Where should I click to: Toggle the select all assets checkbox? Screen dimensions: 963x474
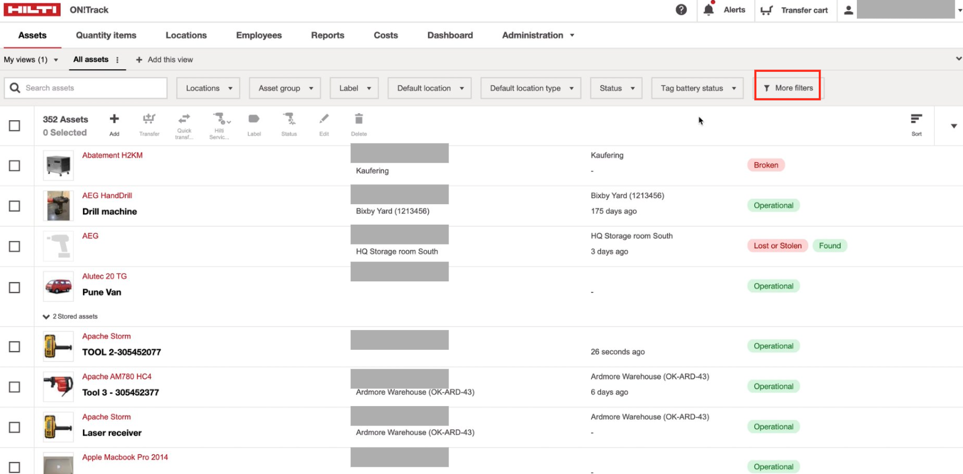point(15,126)
